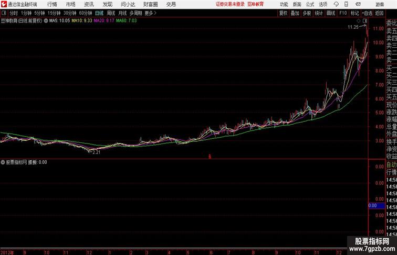Click the 2.21 low price marker

pos(97,152)
